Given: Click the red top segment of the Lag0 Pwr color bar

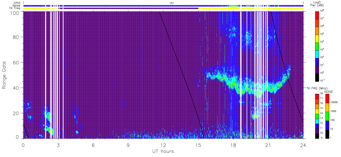Looking at the screenshot, I should click(317, 15).
